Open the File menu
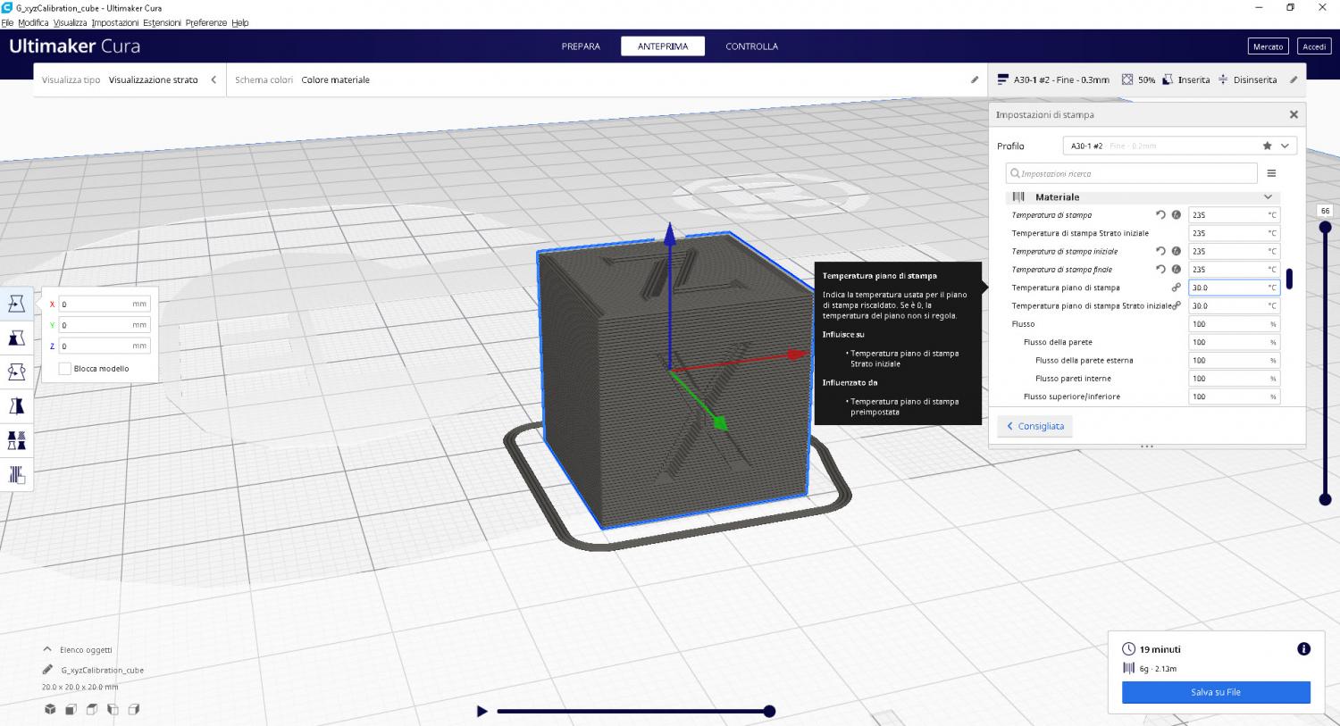This screenshot has width=1340, height=726. pos(7,22)
